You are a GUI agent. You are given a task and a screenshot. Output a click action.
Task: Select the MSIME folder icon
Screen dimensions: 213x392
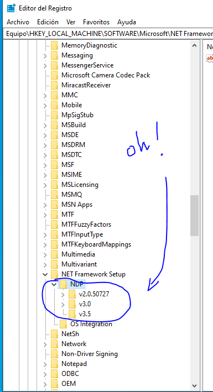coord(54,175)
